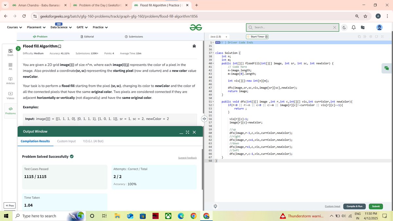Enter fullscreen editor with expand icon

pos(382,36)
